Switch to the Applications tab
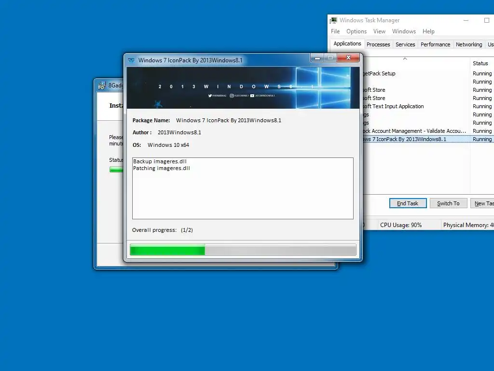 coord(347,43)
